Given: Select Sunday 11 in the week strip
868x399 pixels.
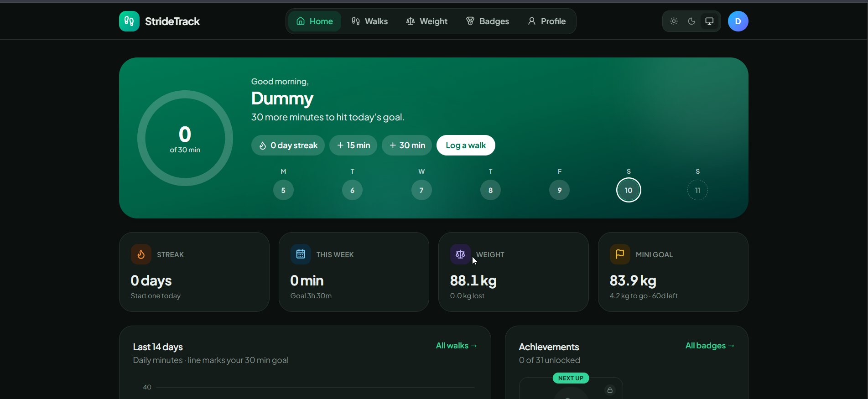Looking at the screenshot, I should click(697, 190).
